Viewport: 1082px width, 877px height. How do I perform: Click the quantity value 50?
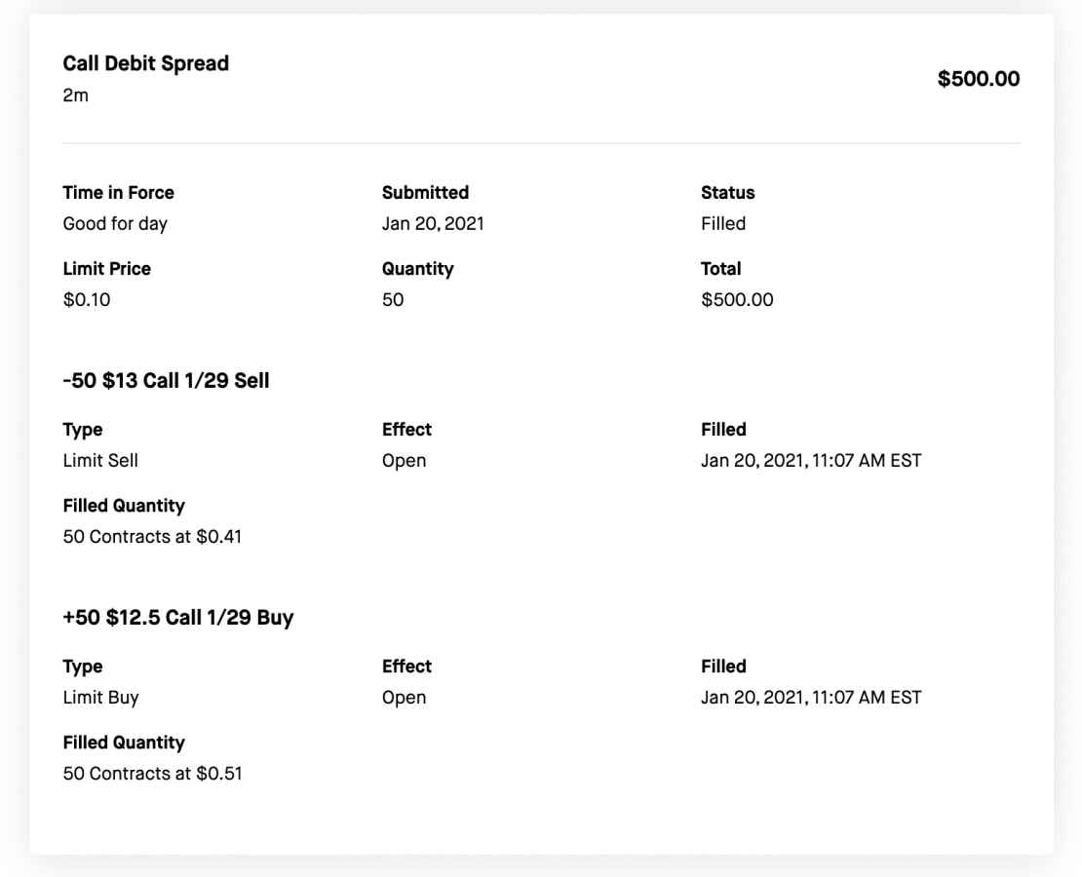[x=393, y=299]
